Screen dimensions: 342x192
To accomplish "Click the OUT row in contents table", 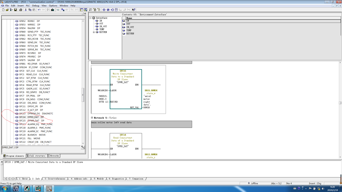I will [231, 24].
